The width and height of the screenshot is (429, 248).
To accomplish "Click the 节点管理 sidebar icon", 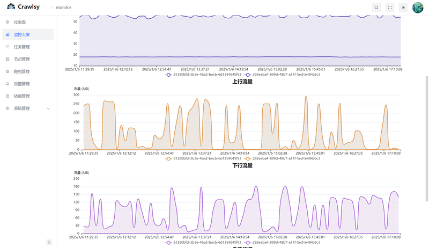I will pos(8,59).
